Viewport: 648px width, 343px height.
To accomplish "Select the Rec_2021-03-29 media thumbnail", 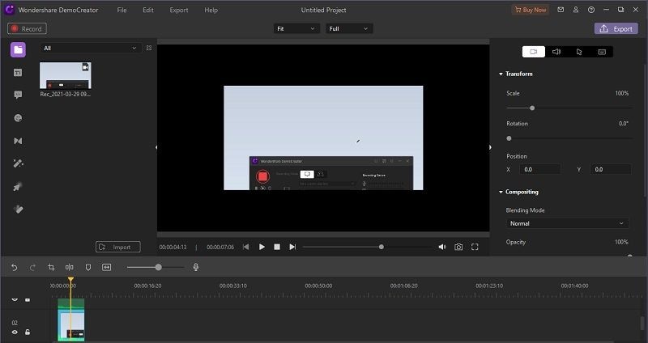I will coord(66,75).
